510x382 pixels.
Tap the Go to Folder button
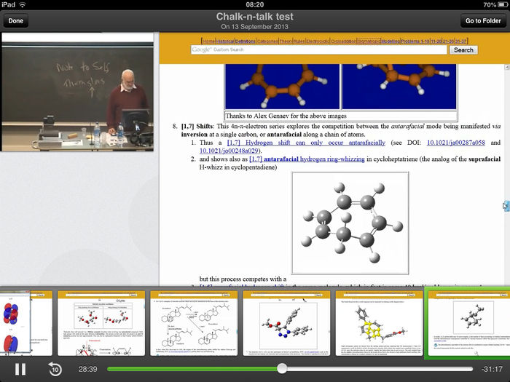pyautogui.click(x=483, y=21)
